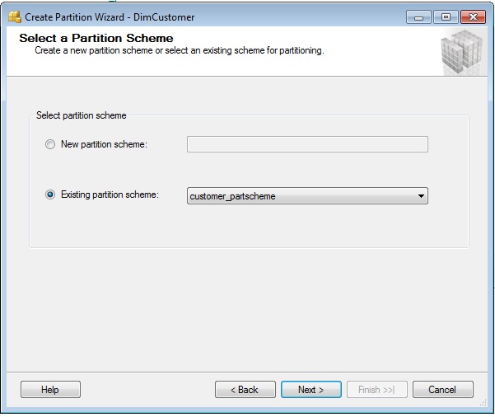Cancel the Create Partition Wizard
Image resolution: width=495 pixels, height=417 pixels.
point(442,390)
